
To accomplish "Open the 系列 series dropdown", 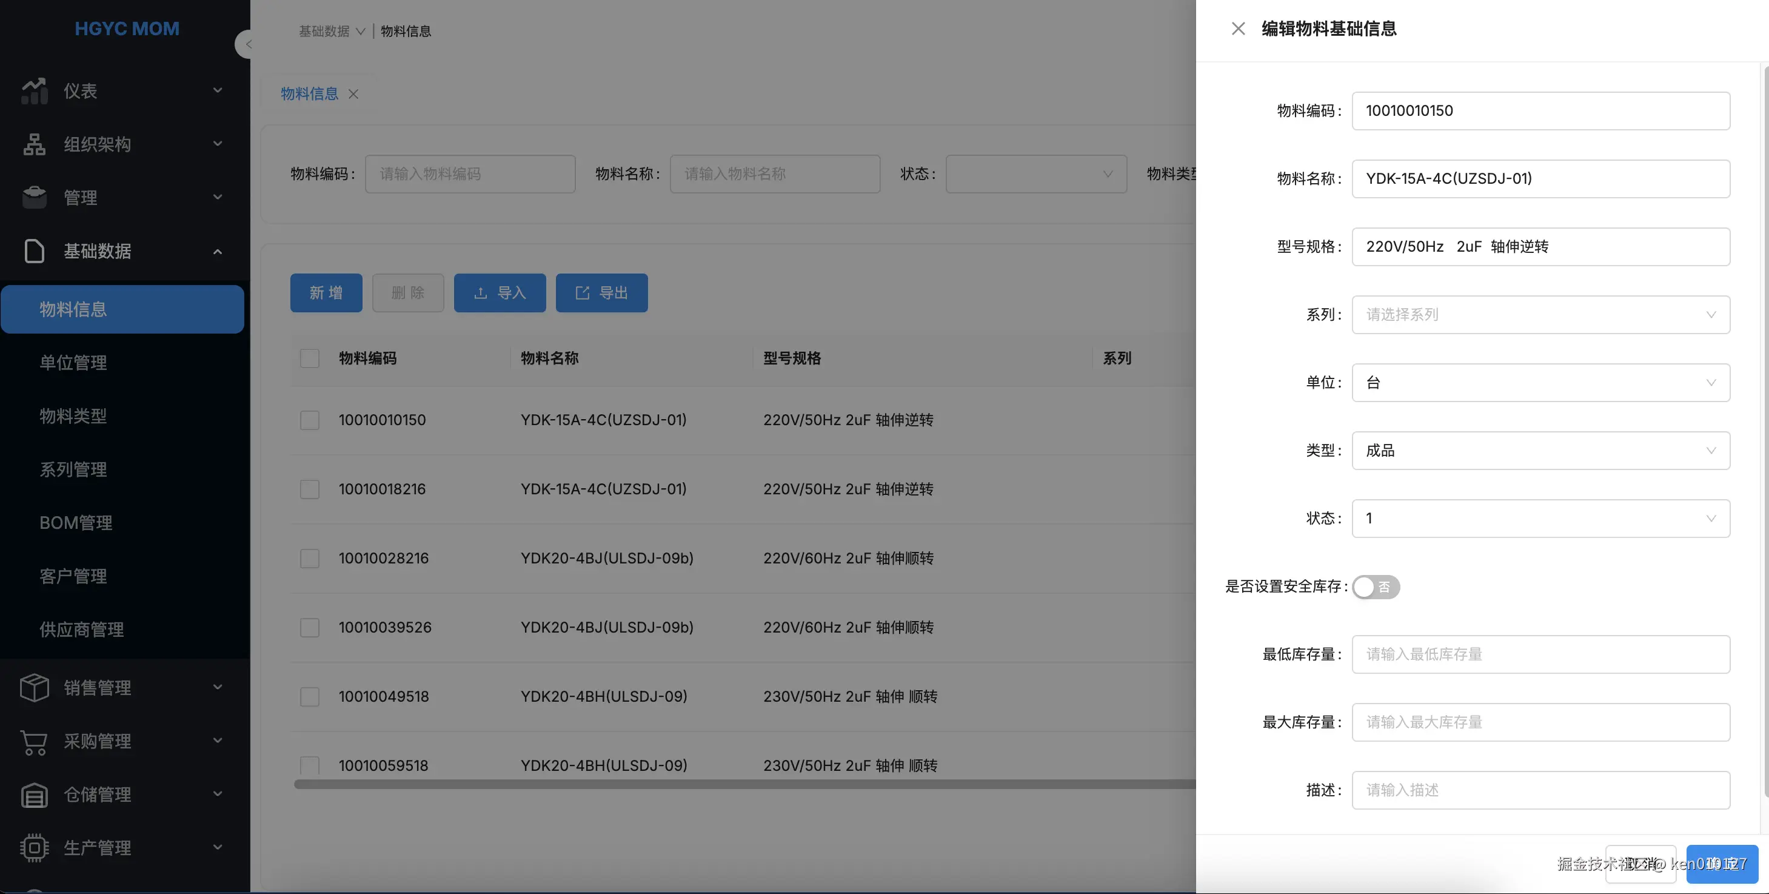I will [1540, 315].
